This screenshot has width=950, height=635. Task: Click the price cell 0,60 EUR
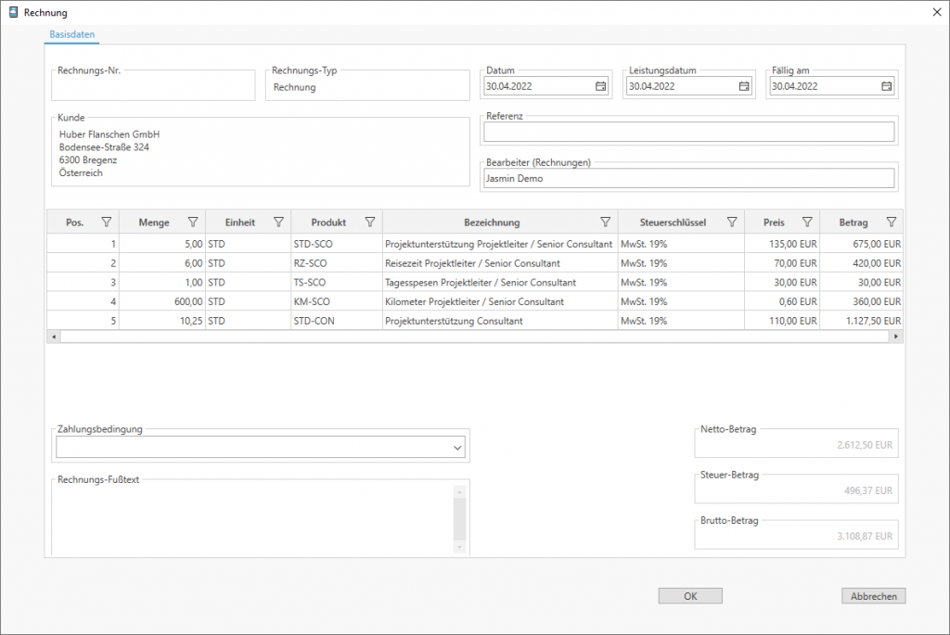(782, 301)
